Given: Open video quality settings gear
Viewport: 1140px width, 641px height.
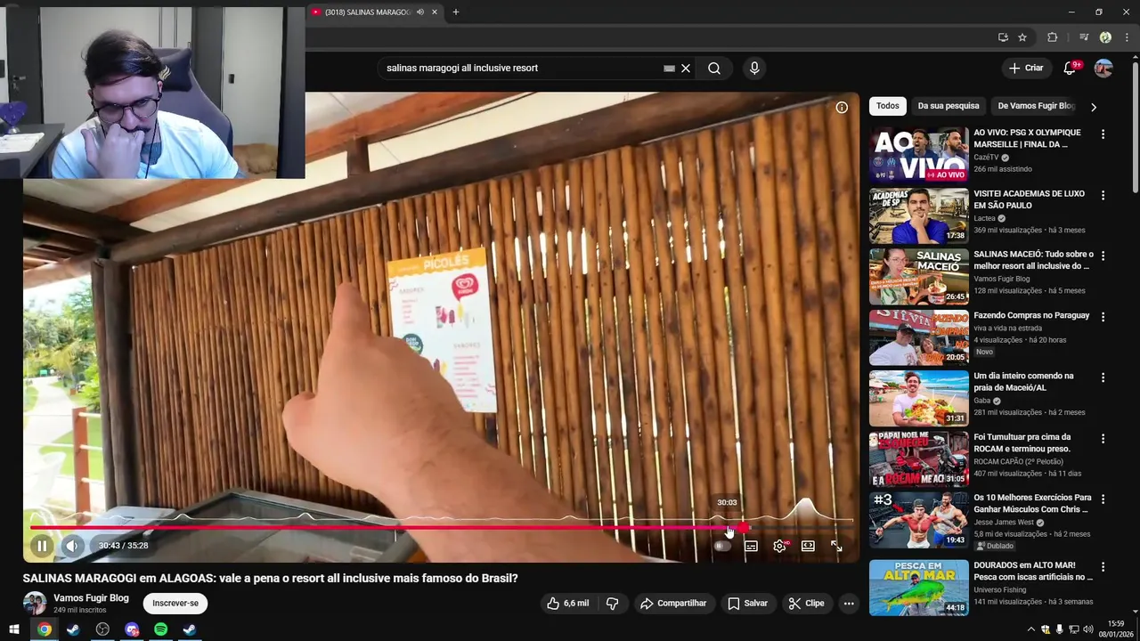Looking at the screenshot, I should pos(780,546).
